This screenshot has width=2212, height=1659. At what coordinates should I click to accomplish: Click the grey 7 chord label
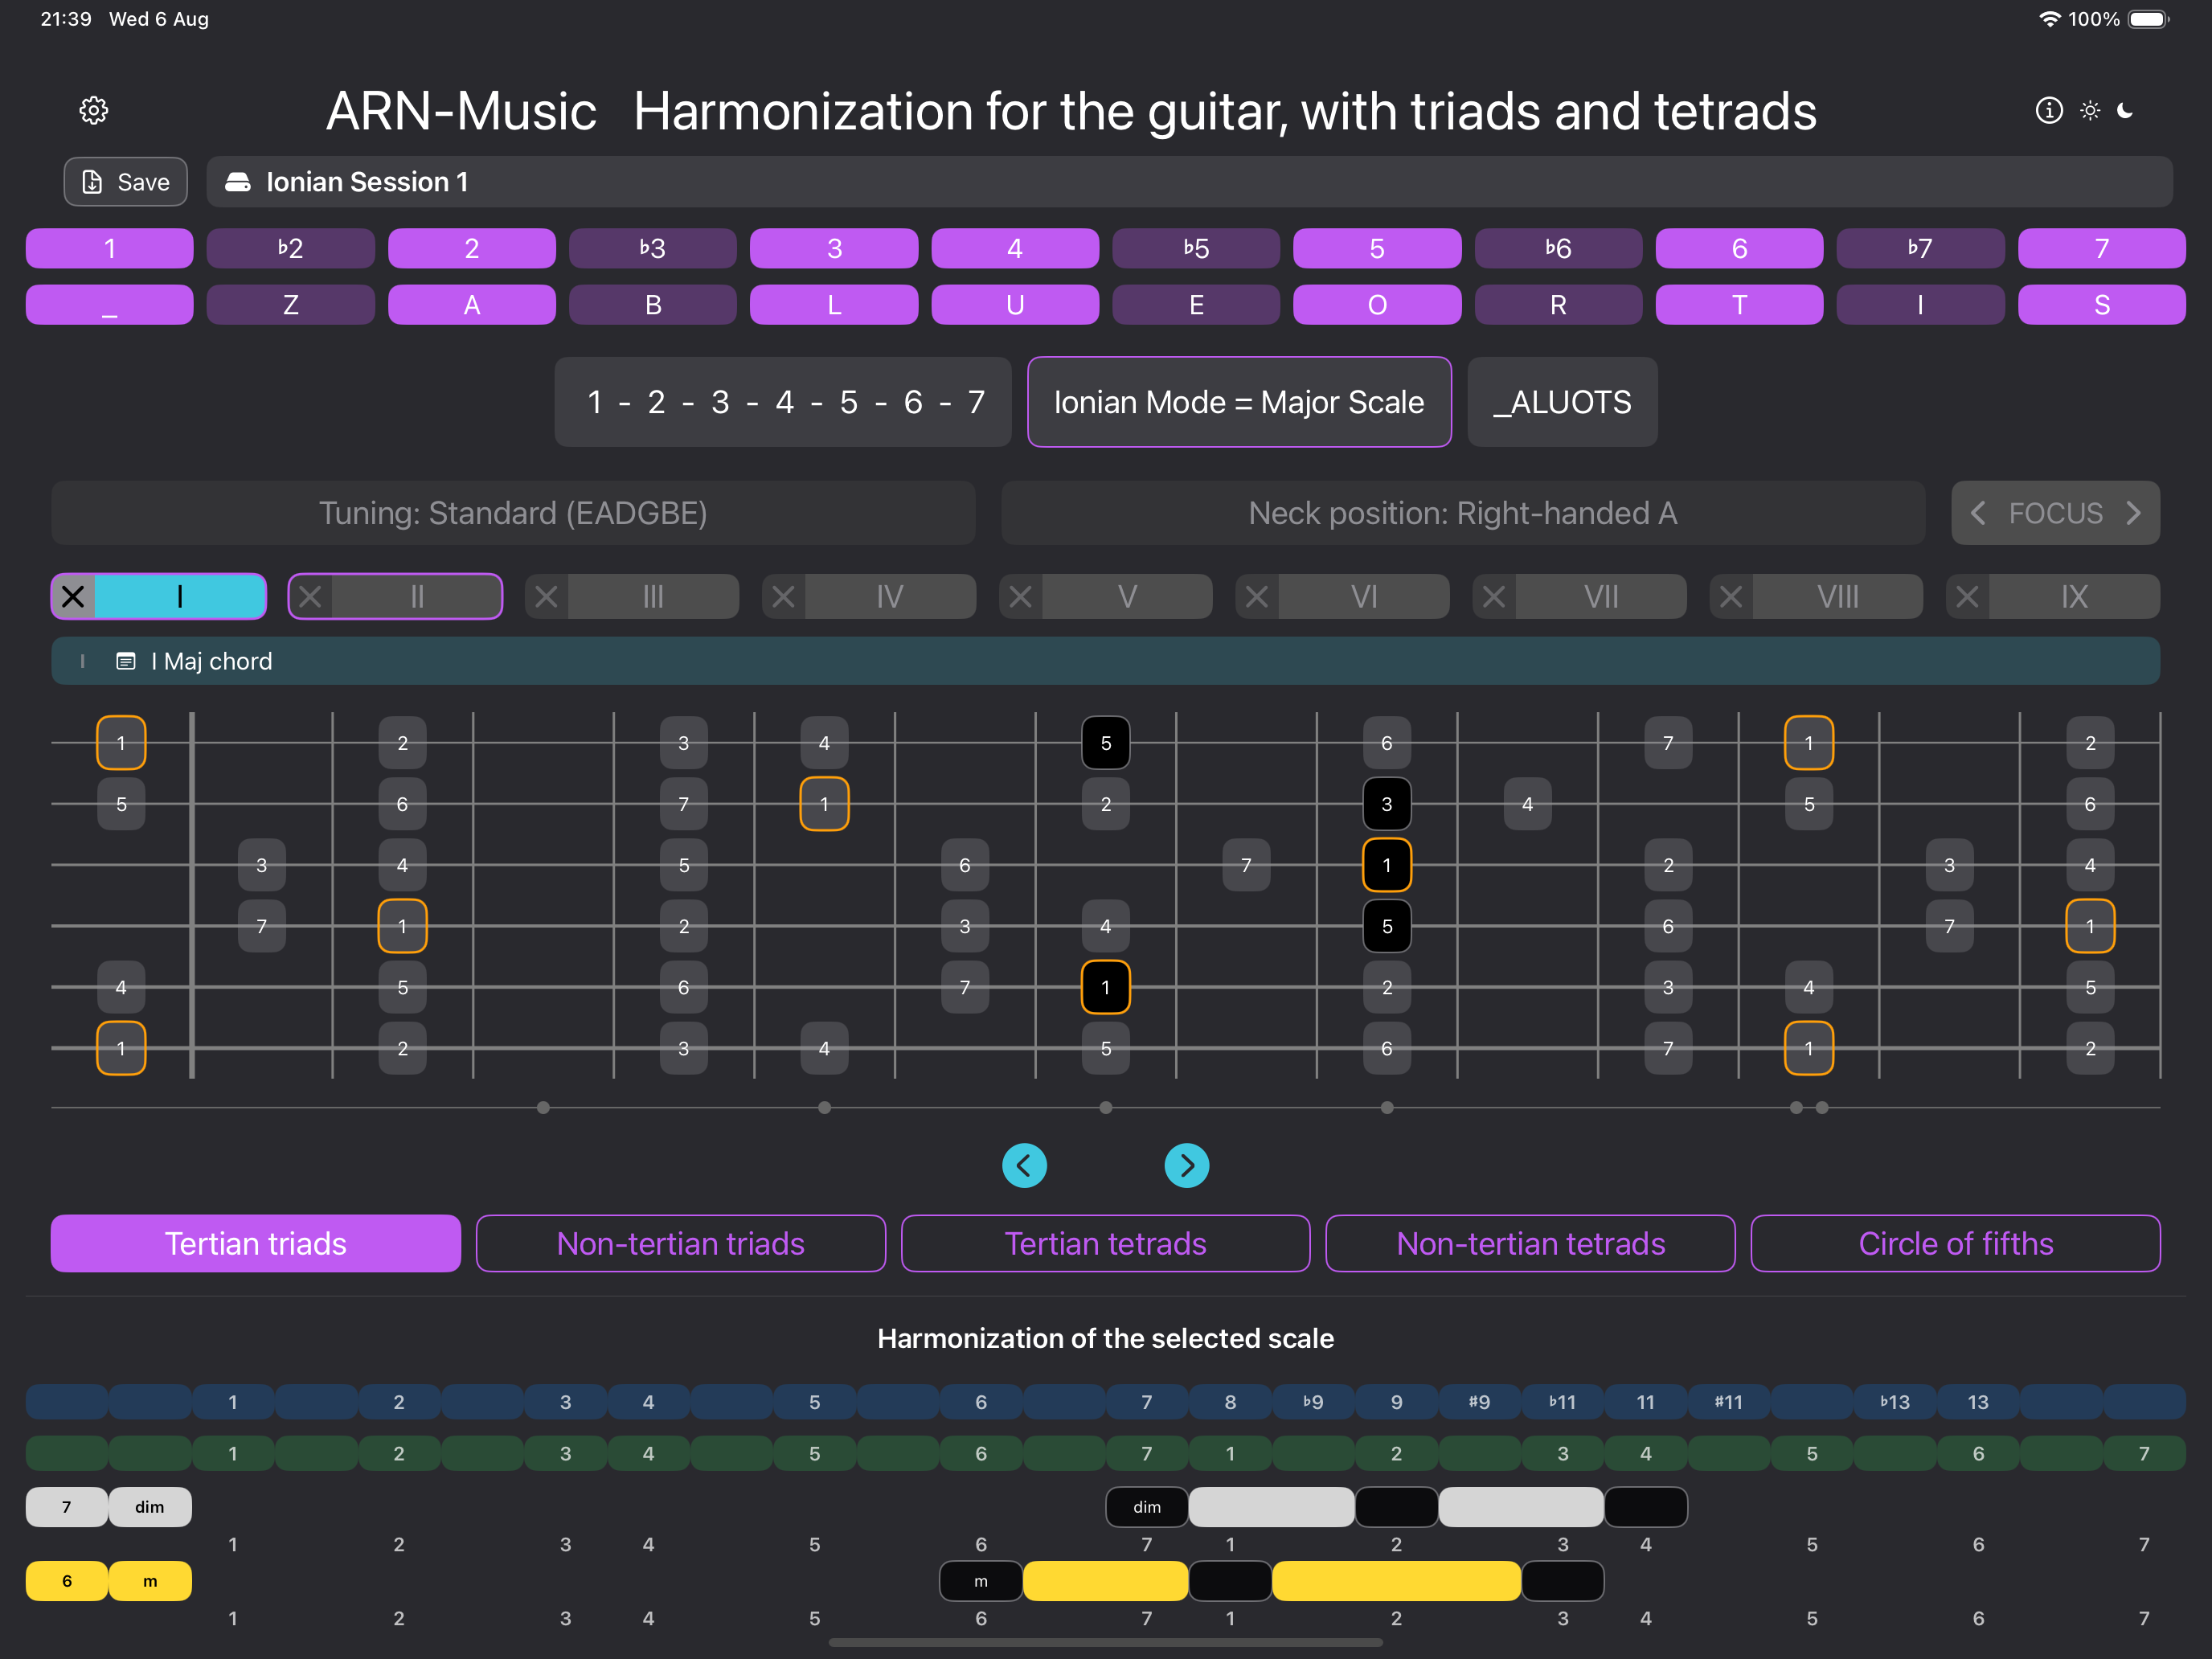click(x=67, y=1507)
